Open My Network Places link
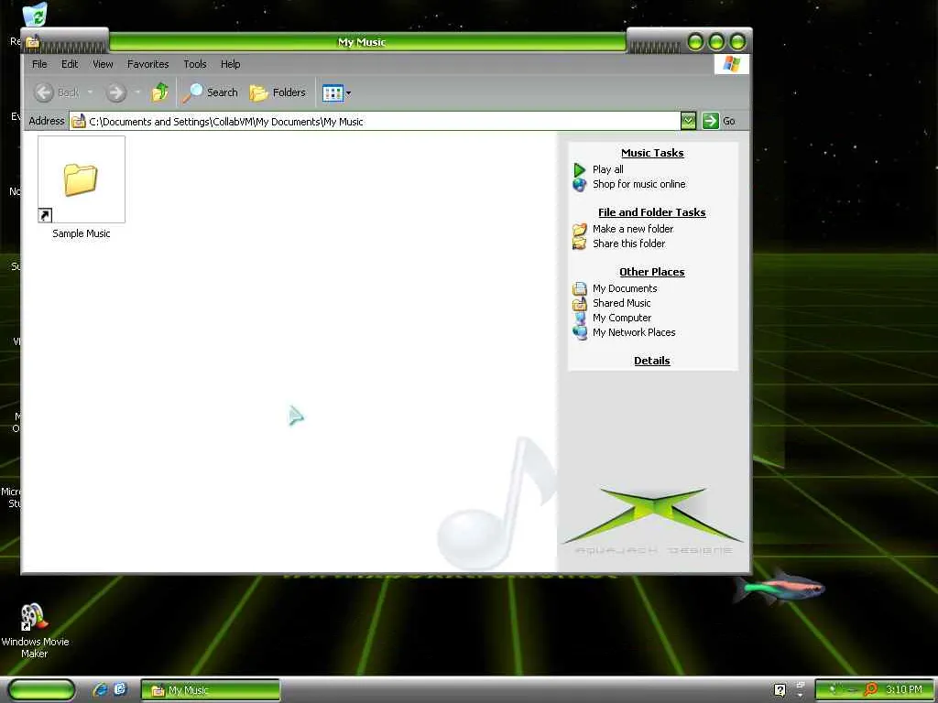938x703 pixels. tap(634, 332)
